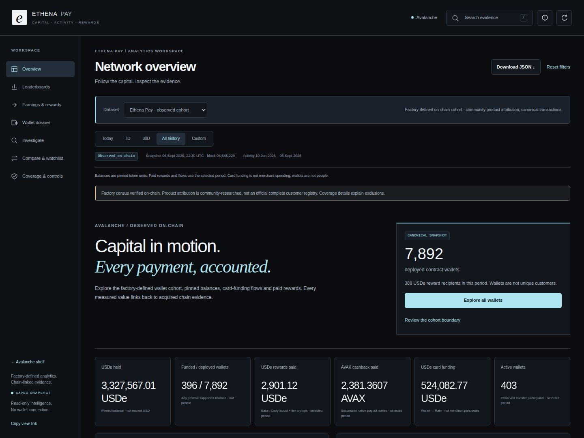Focus the Search evidence input field
584x438 pixels.
(490, 18)
